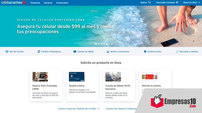Select the fourth carousel slide dot

point(104,44)
